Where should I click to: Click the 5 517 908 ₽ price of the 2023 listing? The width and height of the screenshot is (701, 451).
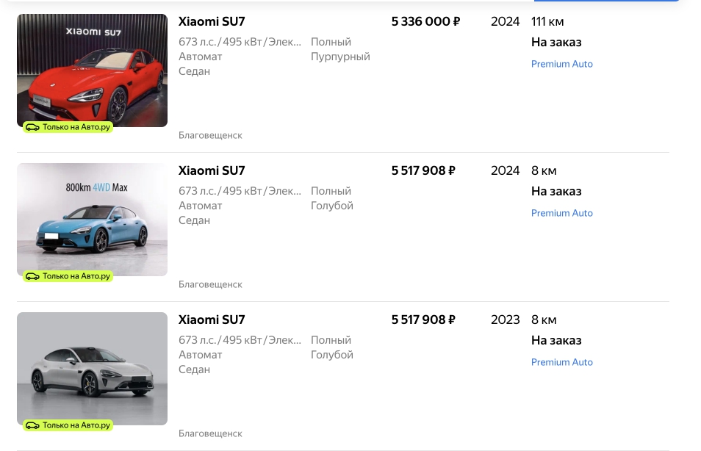coord(423,320)
